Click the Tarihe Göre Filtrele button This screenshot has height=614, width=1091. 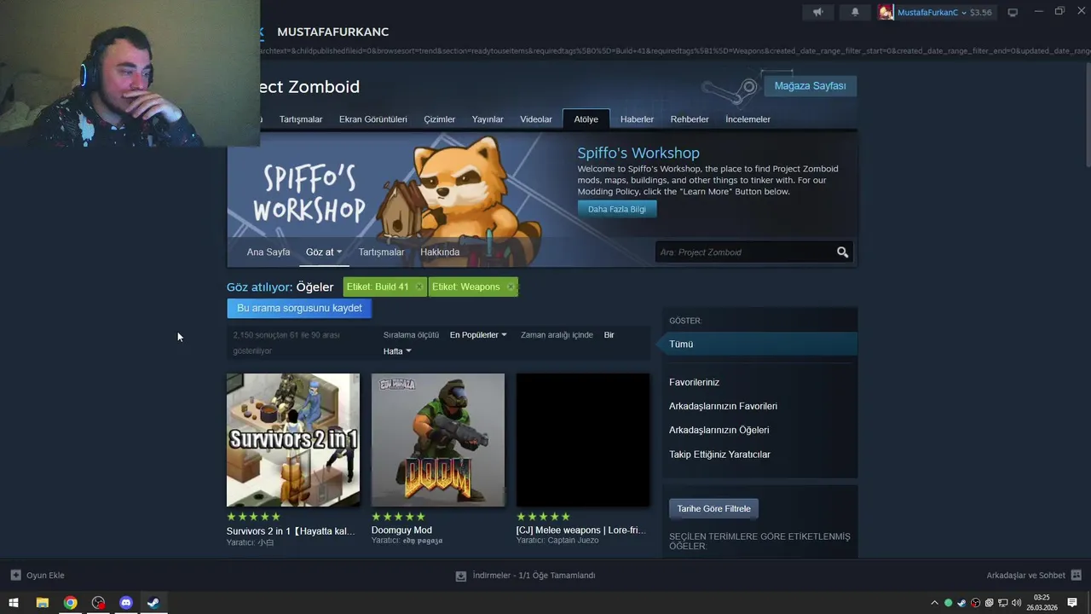tap(714, 509)
